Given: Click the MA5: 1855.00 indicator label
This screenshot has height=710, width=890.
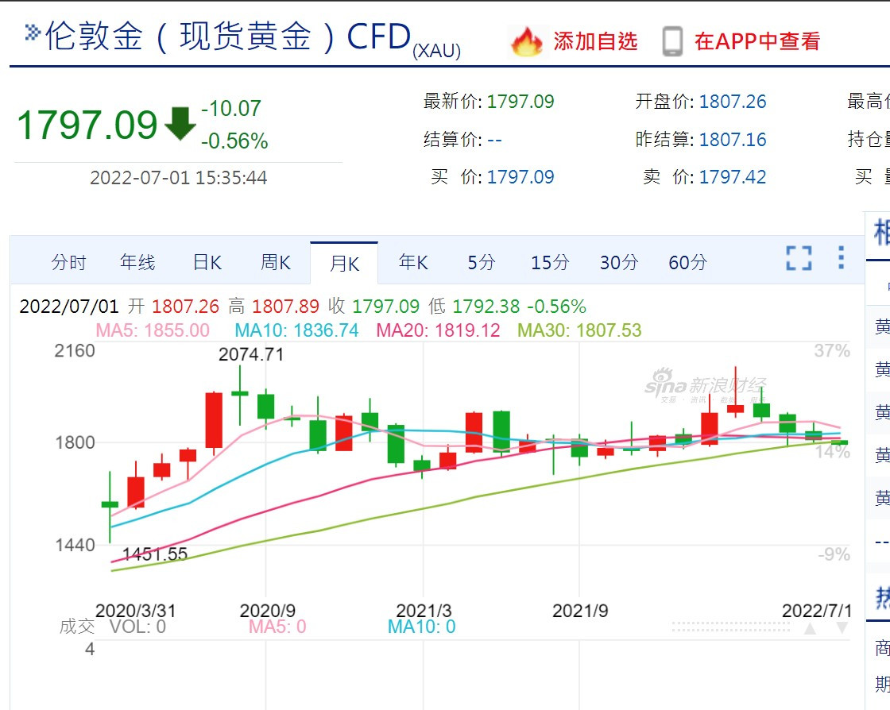Looking at the screenshot, I should pos(153,330).
